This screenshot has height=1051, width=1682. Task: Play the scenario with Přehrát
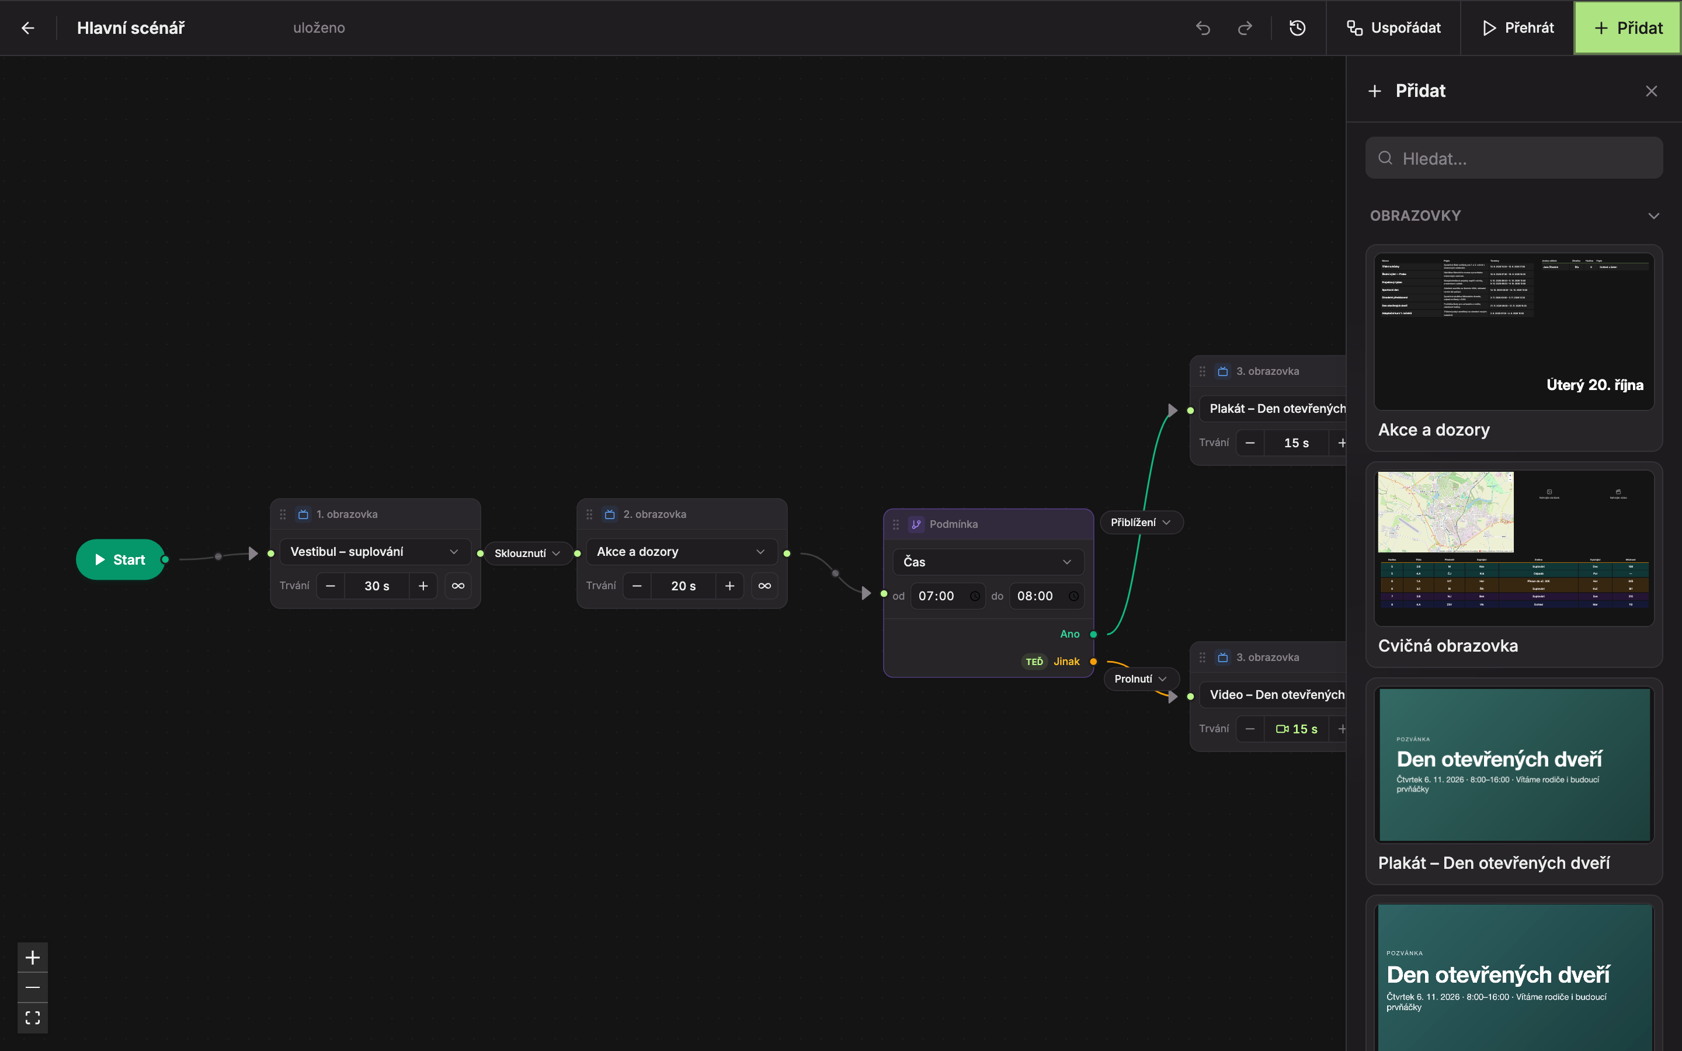click(1517, 28)
